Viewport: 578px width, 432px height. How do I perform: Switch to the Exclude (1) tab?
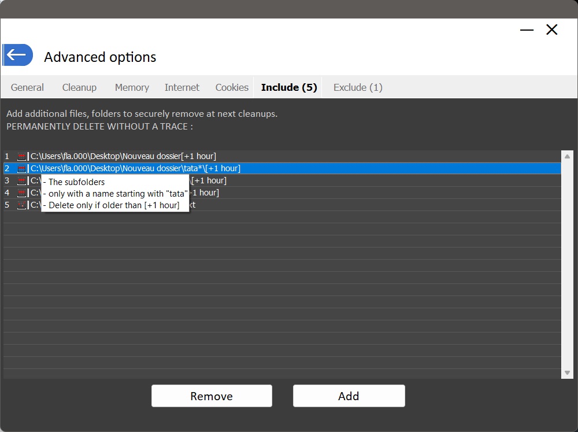tap(358, 87)
